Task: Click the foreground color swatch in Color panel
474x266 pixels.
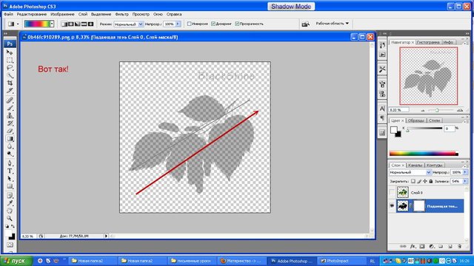Action: coord(393,130)
